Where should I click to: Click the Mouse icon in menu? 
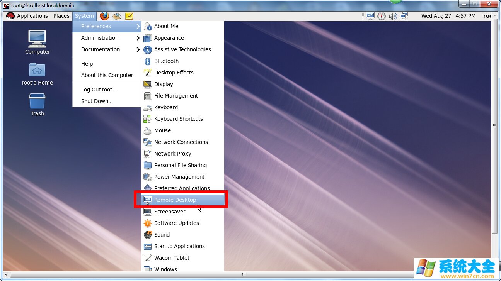[x=148, y=130]
